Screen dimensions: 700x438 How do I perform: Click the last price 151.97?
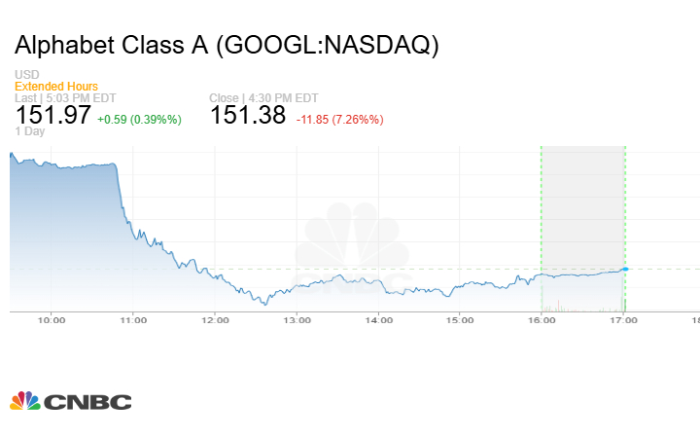(x=52, y=116)
